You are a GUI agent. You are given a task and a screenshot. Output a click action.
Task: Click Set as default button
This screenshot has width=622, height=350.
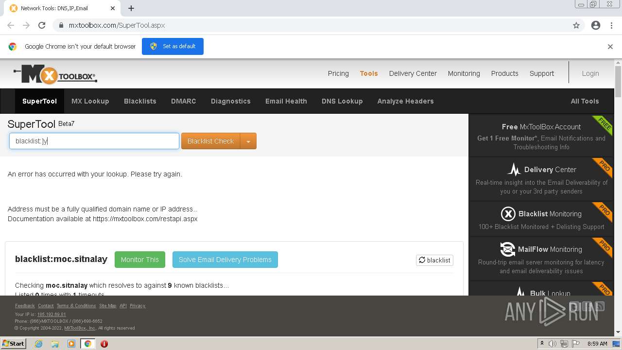(x=173, y=46)
